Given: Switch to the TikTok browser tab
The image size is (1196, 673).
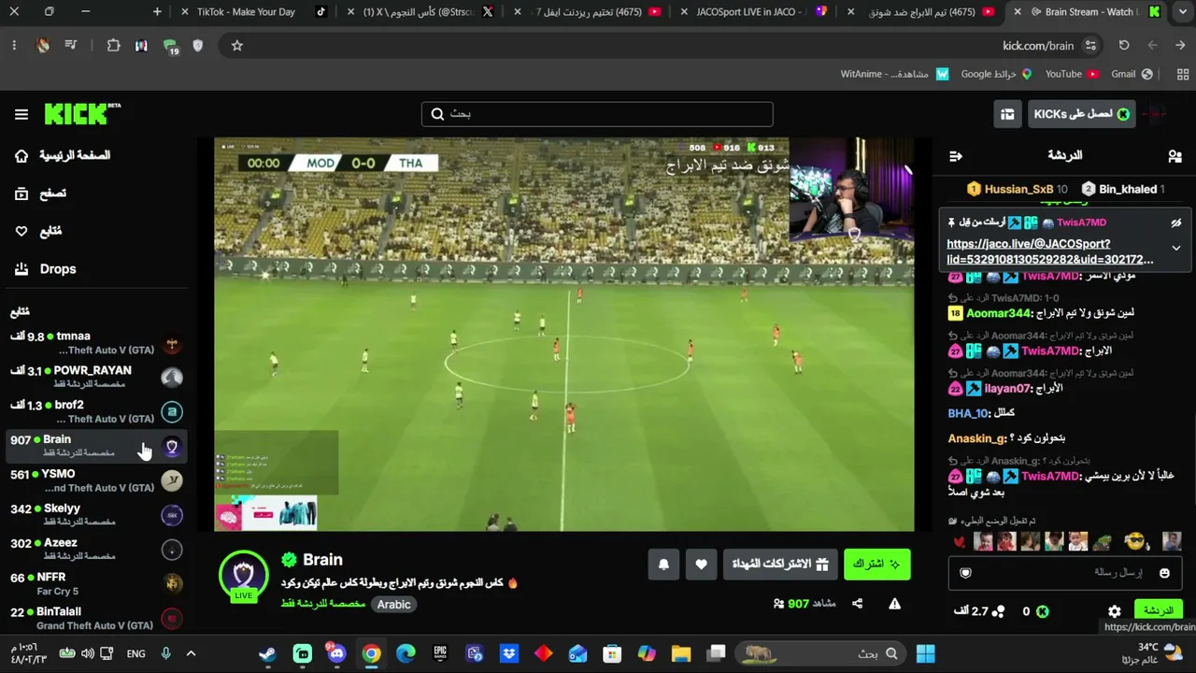Looking at the screenshot, I should point(254,12).
